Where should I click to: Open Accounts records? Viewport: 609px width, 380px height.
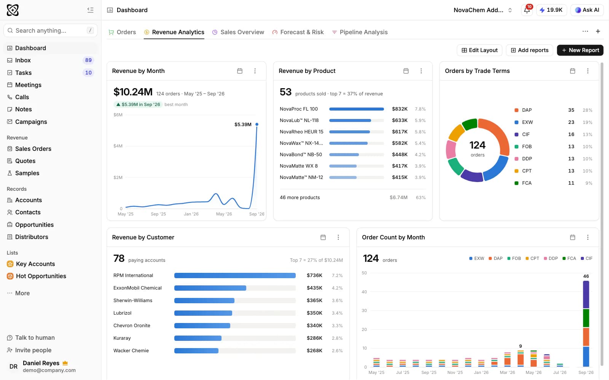pos(51,200)
